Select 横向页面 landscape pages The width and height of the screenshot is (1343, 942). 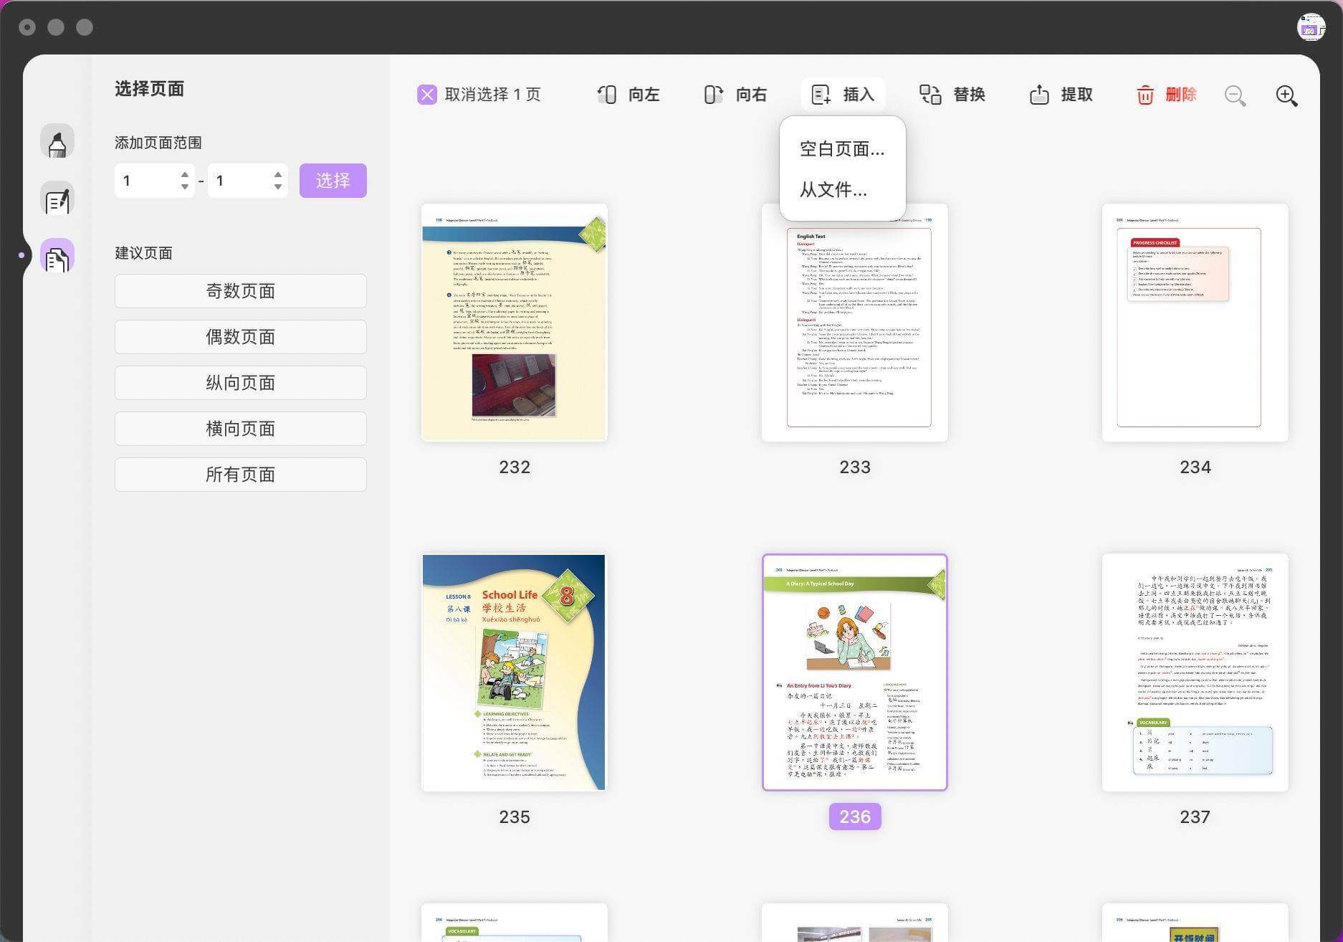point(241,429)
